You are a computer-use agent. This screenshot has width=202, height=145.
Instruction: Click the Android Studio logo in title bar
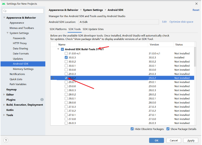pos(4,4)
